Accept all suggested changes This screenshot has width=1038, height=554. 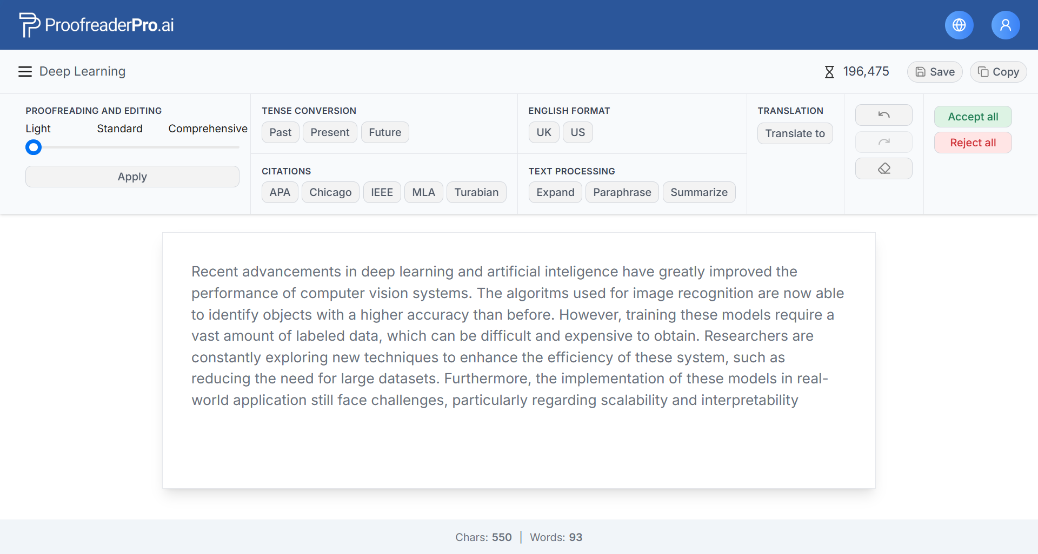973,117
